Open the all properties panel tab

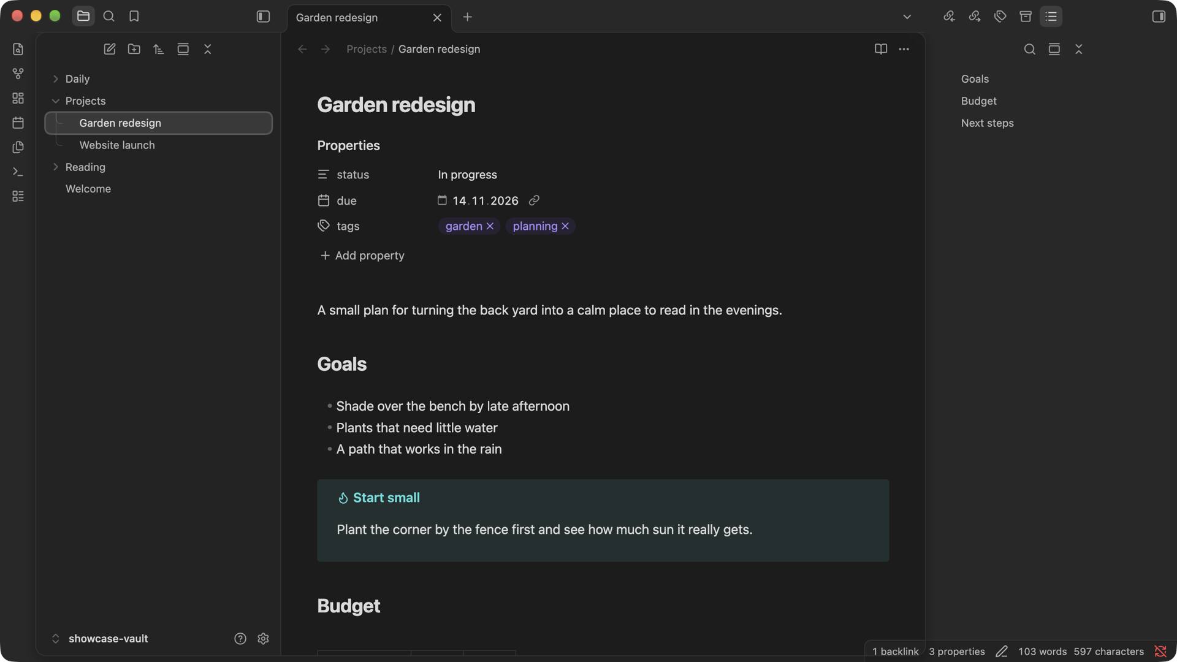1026,17
